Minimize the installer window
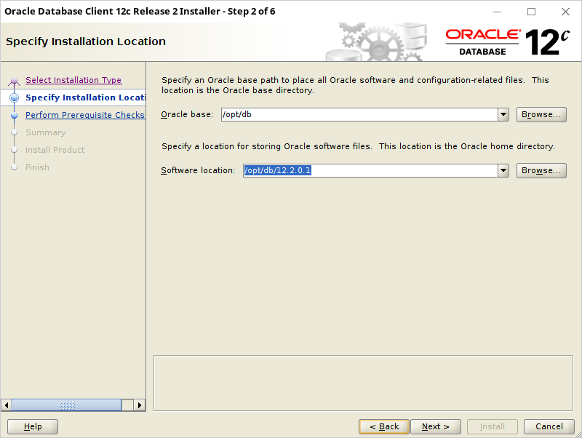 tap(497, 12)
